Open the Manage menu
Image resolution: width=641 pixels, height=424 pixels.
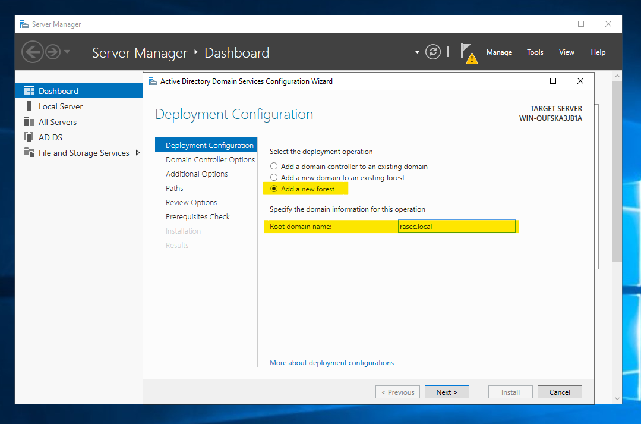499,52
